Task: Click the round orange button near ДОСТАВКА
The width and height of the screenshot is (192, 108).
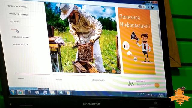Action: tap(157, 85)
